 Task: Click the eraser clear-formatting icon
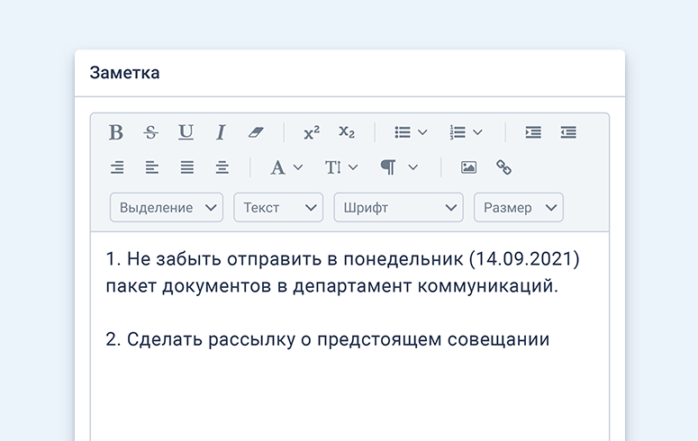256,132
